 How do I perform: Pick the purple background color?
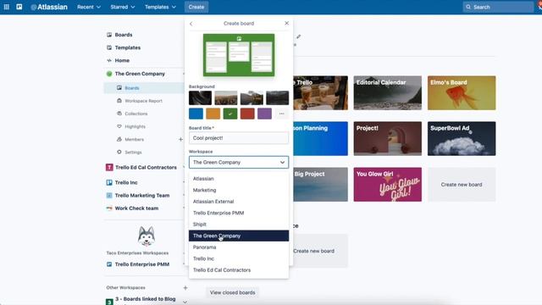tap(264, 114)
